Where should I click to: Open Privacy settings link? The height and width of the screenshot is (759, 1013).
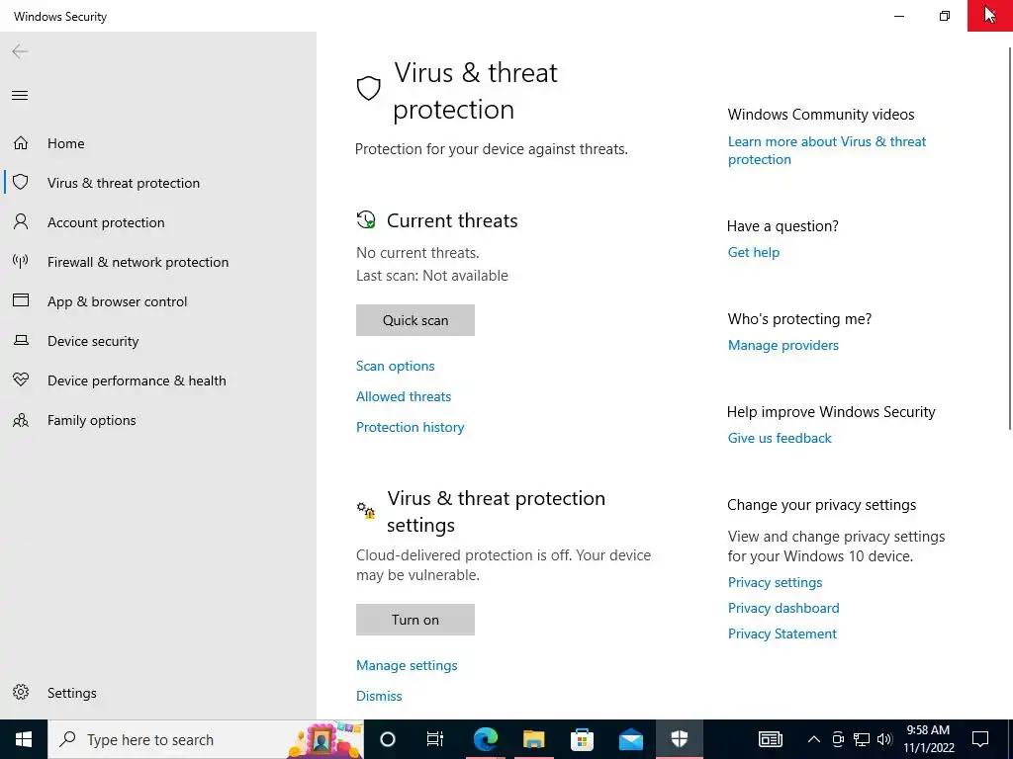point(776,582)
